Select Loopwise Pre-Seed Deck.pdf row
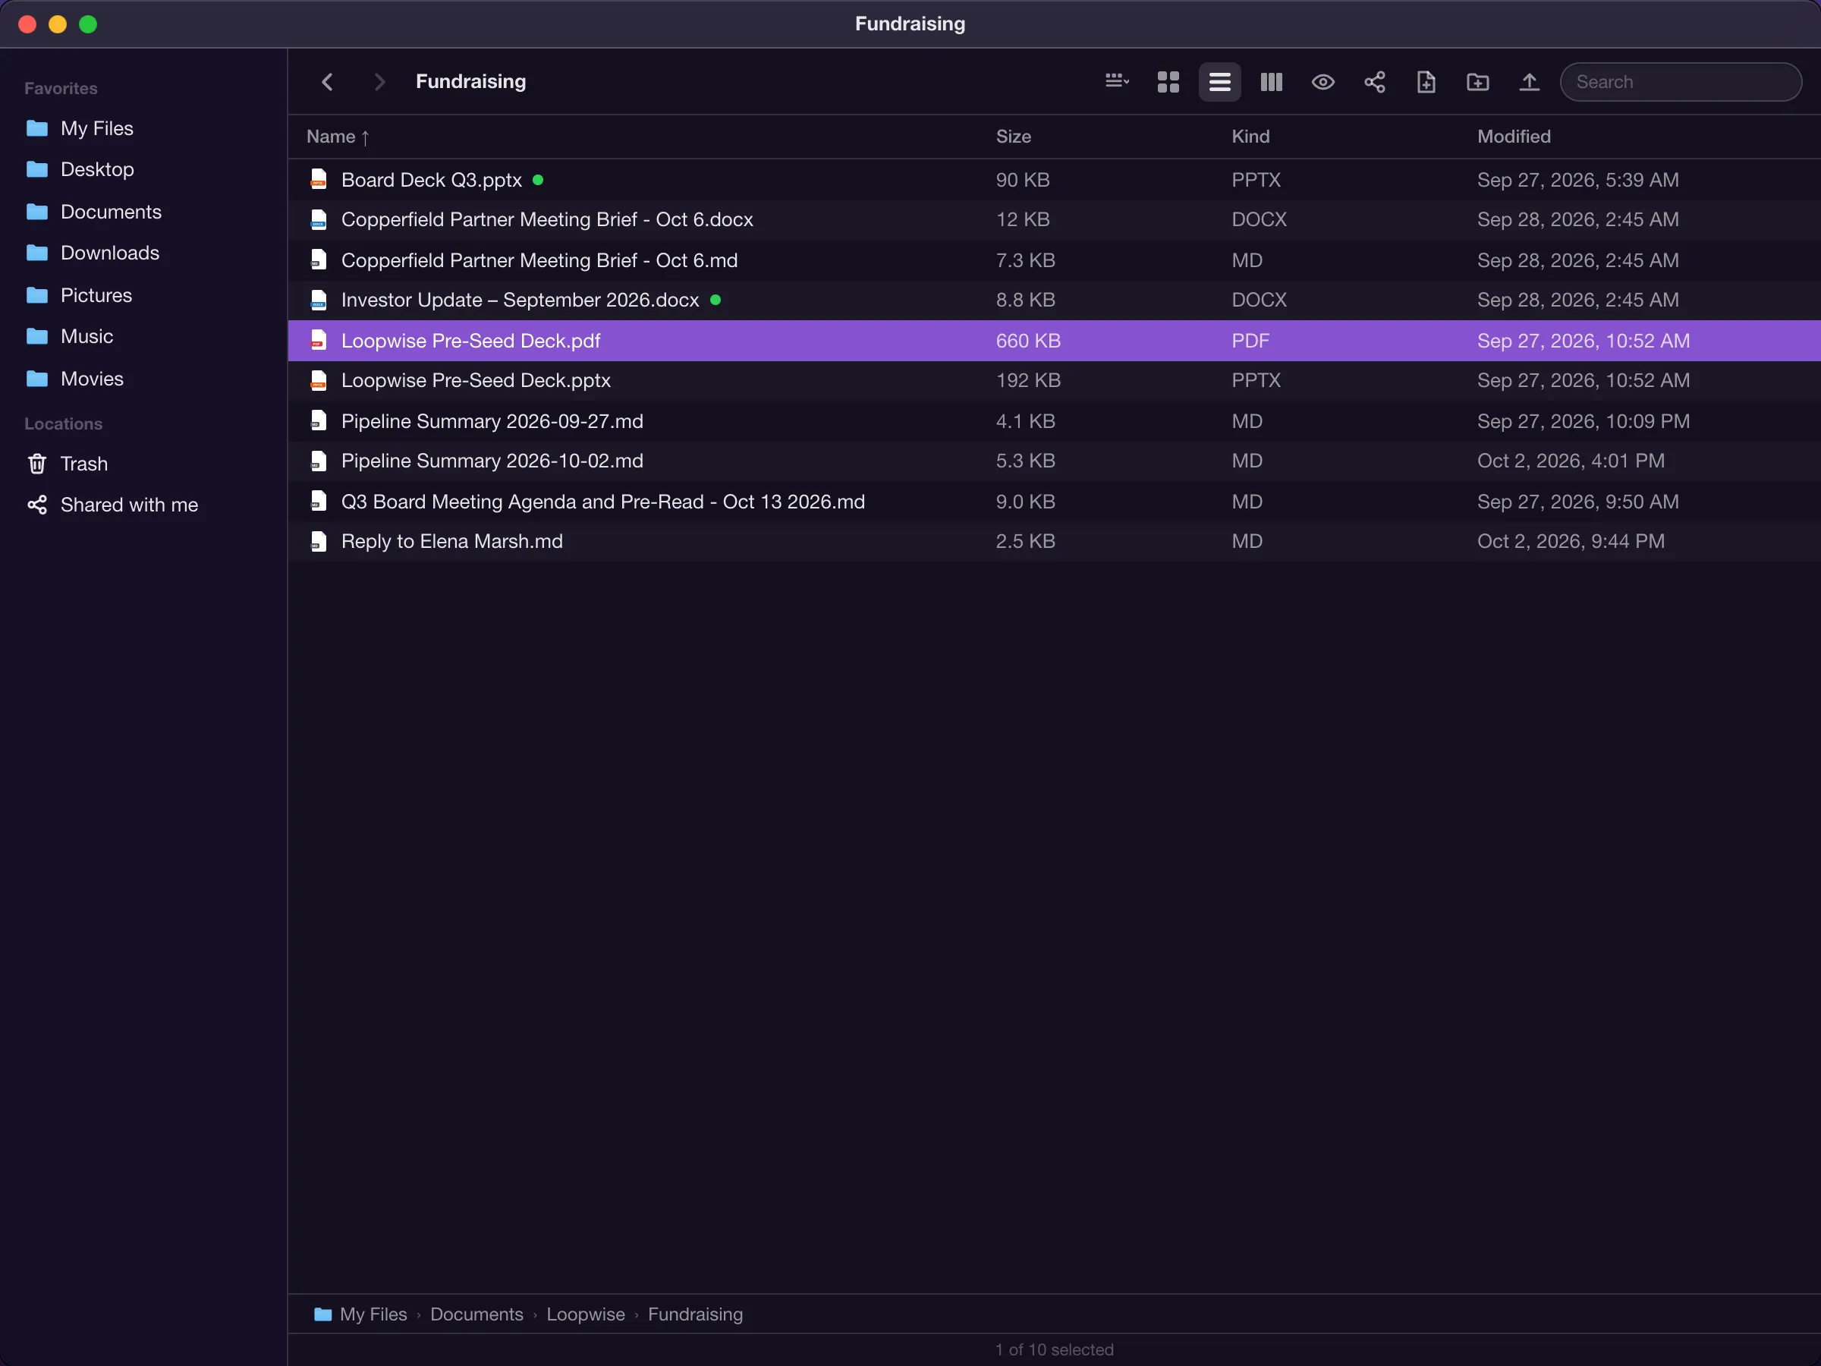This screenshot has height=1366, width=1821. 1054,341
